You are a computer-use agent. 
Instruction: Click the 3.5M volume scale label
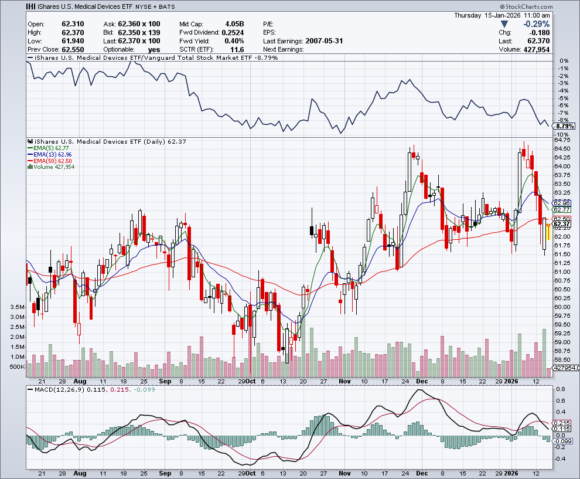pyautogui.click(x=18, y=307)
